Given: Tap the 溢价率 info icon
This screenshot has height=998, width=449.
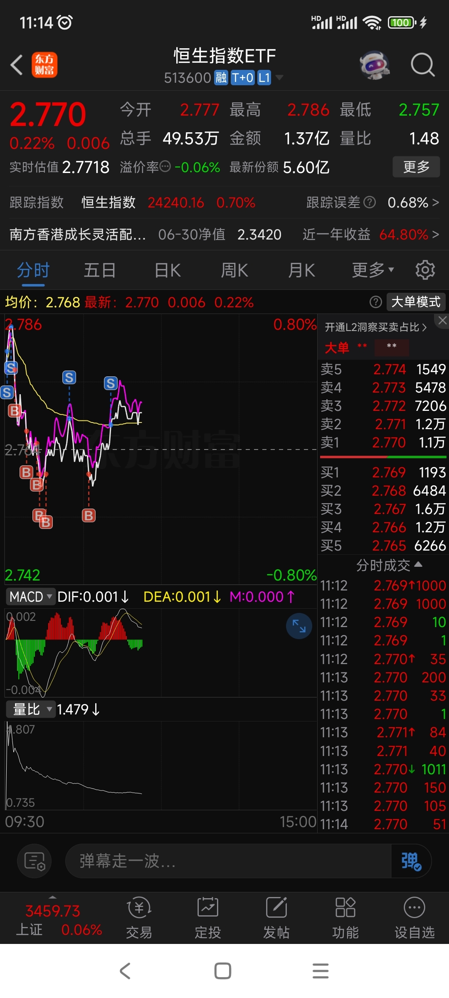Looking at the screenshot, I should pyautogui.click(x=165, y=167).
